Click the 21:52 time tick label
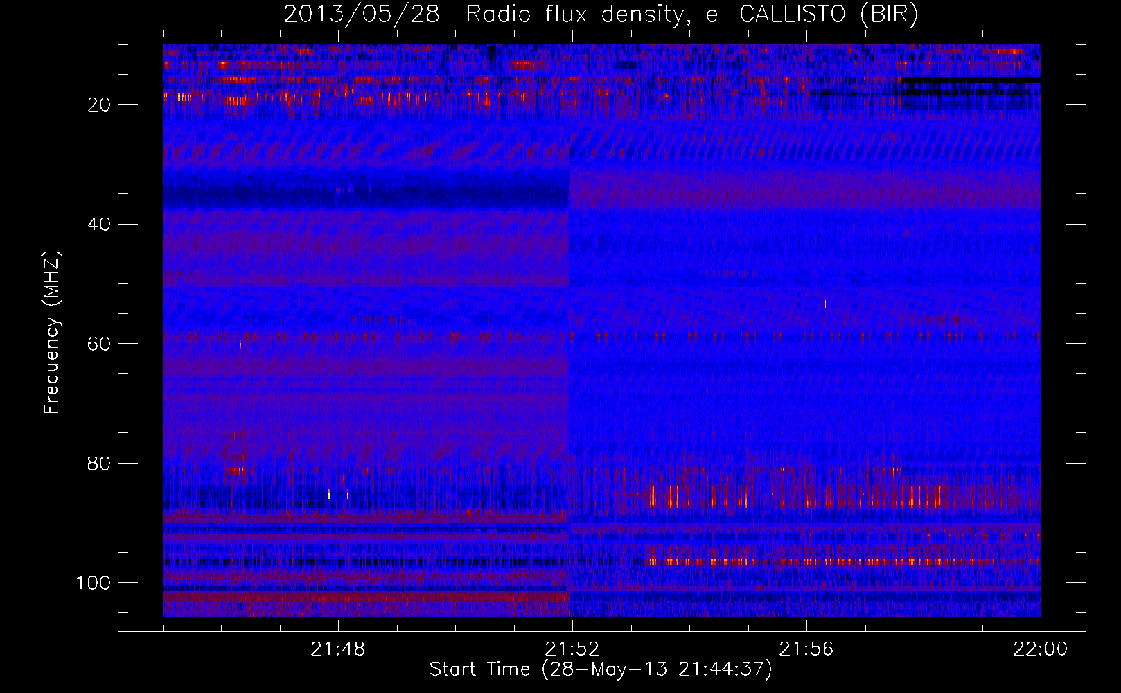This screenshot has width=1121, height=693. [x=572, y=649]
